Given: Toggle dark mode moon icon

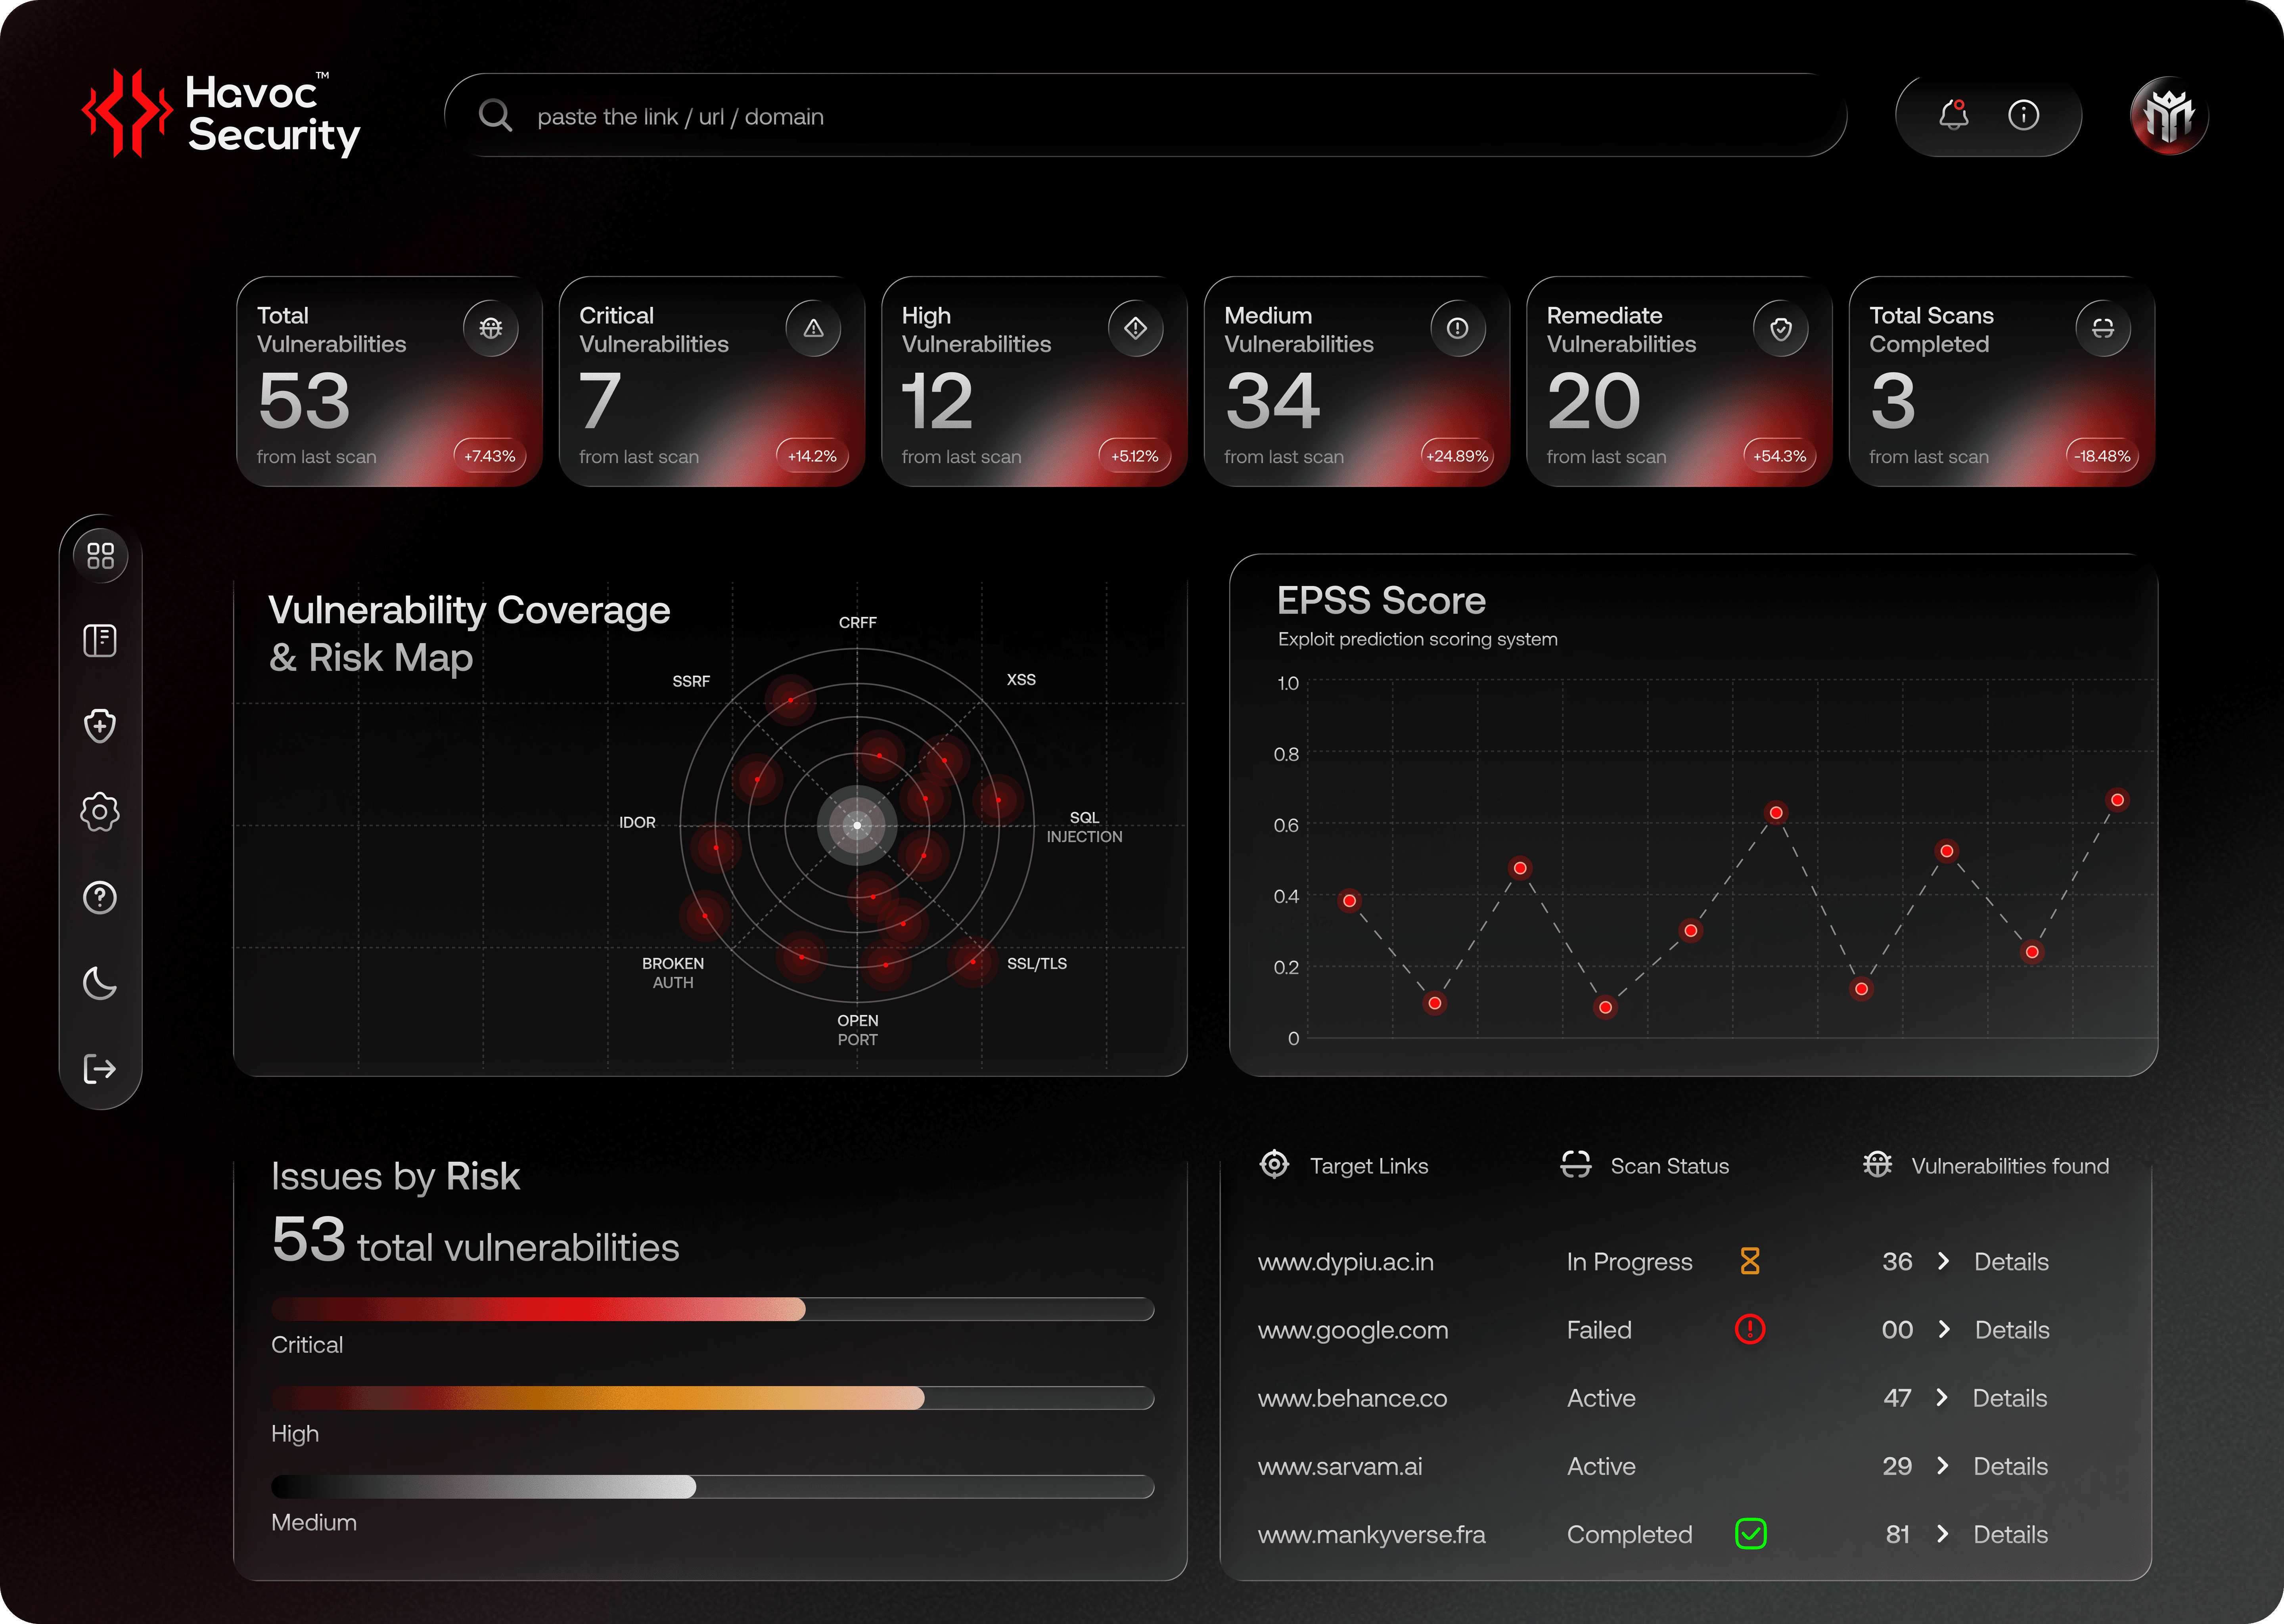Looking at the screenshot, I should point(100,983).
